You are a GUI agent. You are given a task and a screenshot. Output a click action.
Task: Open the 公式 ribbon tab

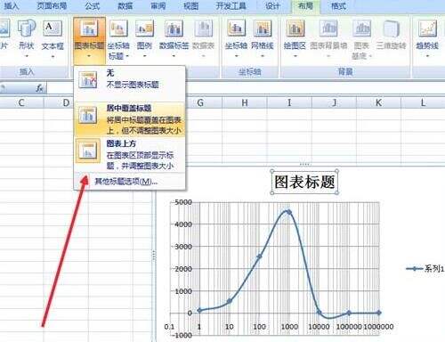93,6
